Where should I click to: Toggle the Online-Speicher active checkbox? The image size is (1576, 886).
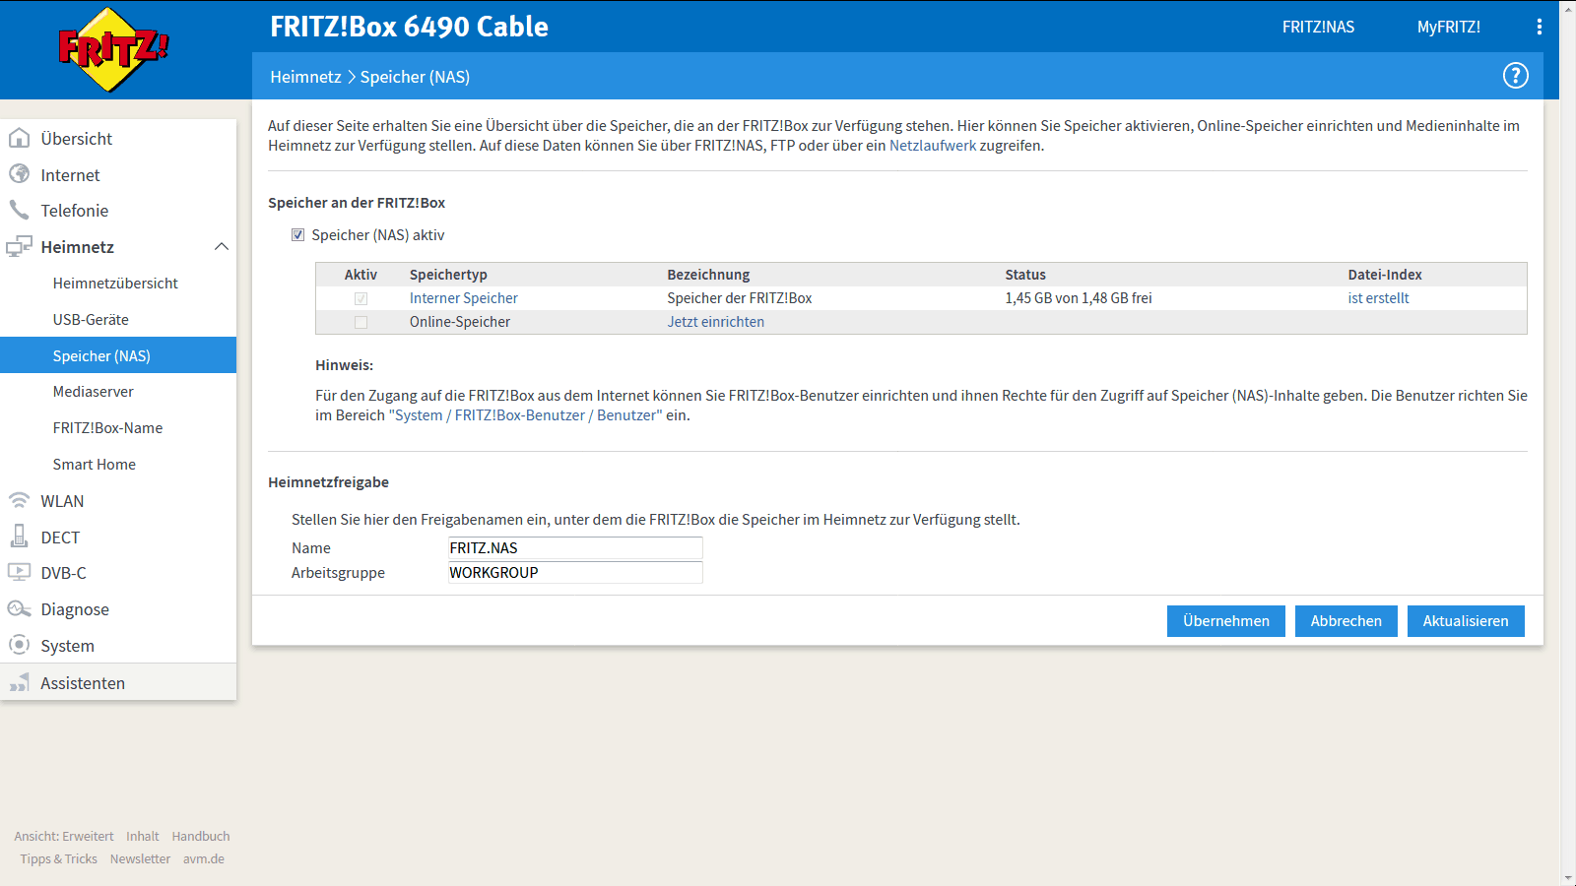tap(361, 322)
